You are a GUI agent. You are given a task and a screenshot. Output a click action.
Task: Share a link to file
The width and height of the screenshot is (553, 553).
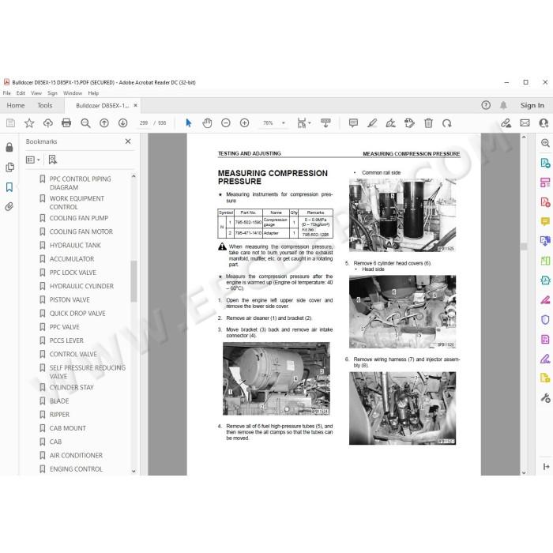[506, 122]
